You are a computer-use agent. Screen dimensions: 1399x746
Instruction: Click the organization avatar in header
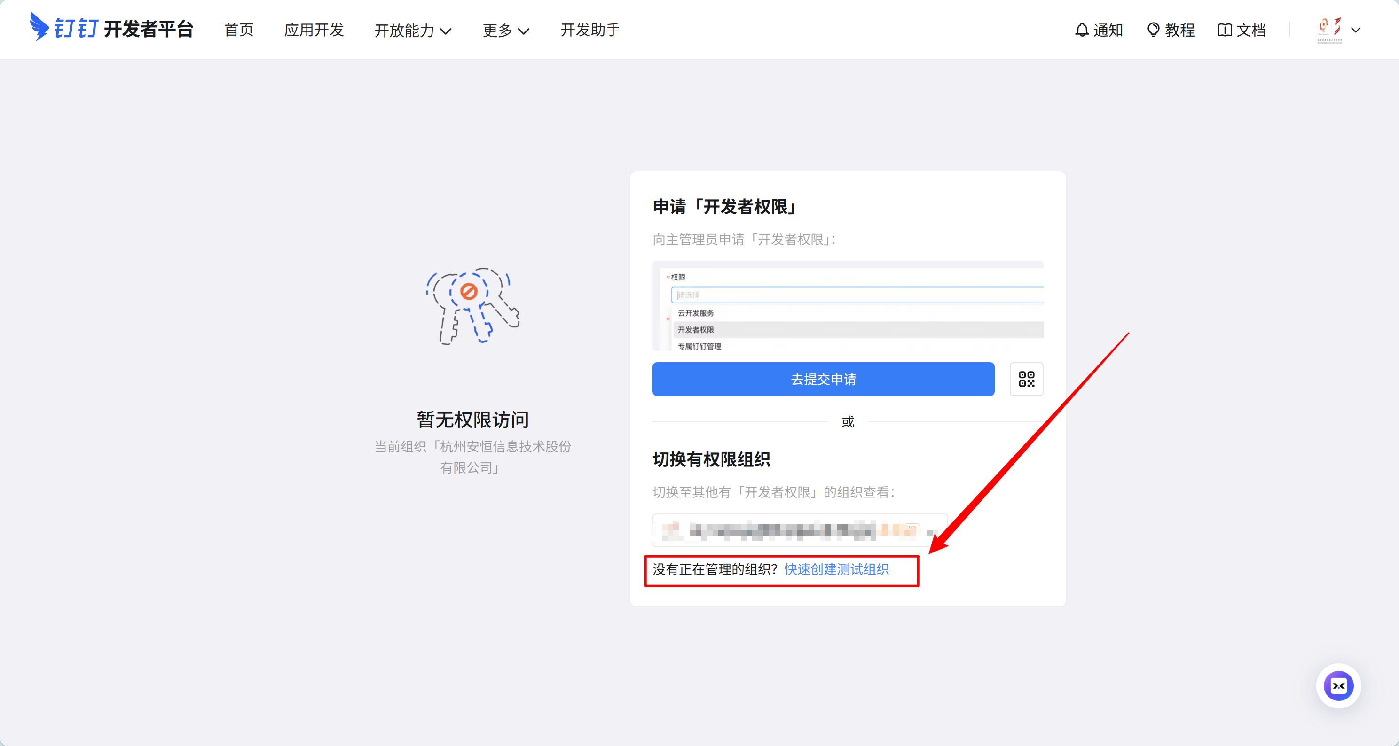click(1329, 30)
